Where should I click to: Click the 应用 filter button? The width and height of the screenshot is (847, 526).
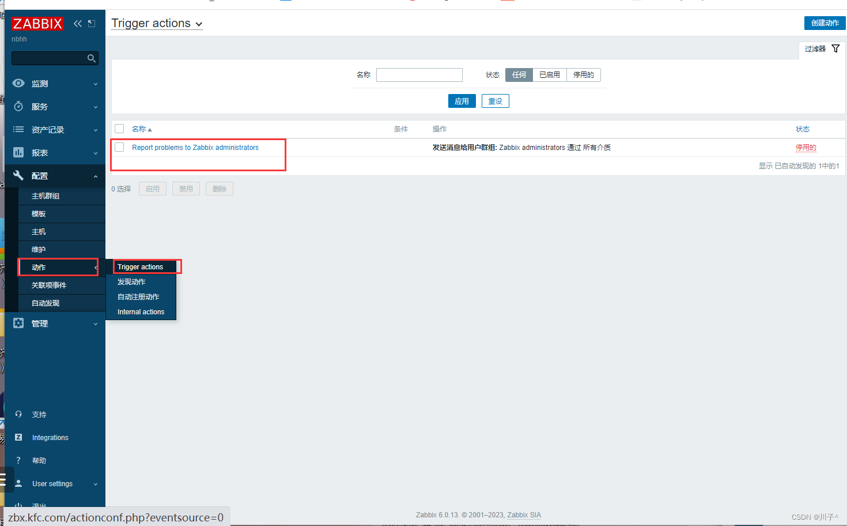click(462, 101)
